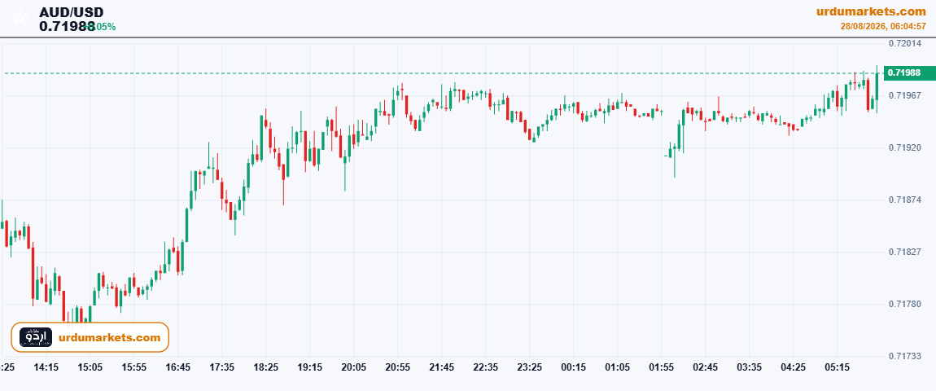The height and width of the screenshot is (391, 936).
Task: Click the 17:35 time axis label
Action: click(221, 367)
